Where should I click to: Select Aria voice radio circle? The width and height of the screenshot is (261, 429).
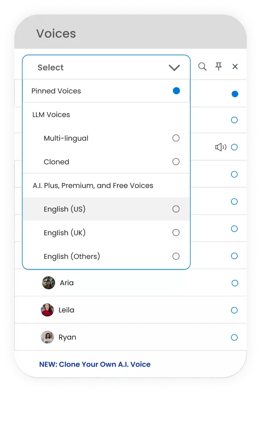click(235, 283)
